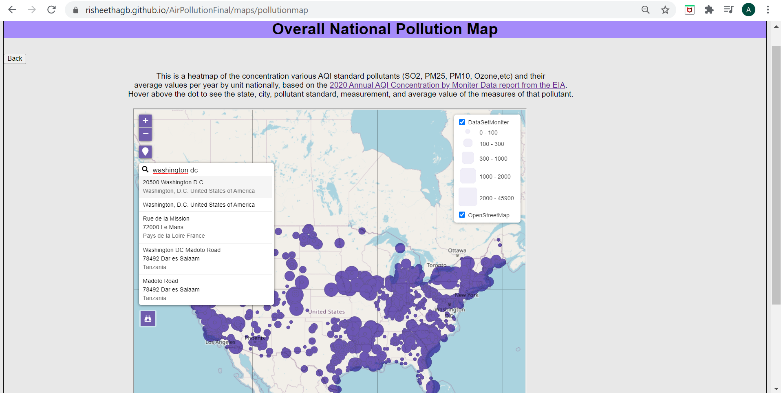The width and height of the screenshot is (781, 393).
Task: Select the '20500 Washington D.C.' search result
Action: 205,187
